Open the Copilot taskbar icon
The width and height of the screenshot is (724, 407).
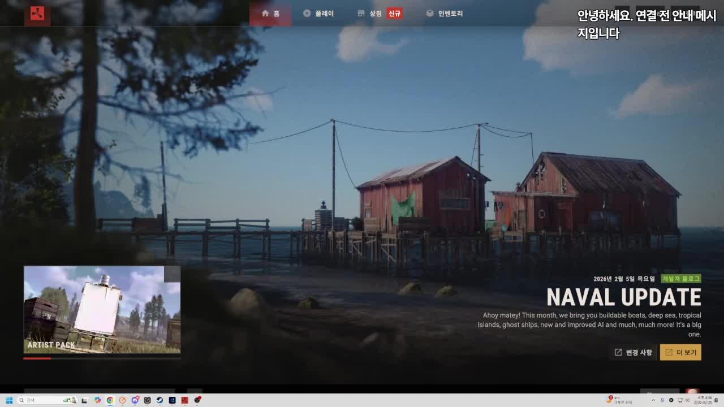pyautogui.click(x=97, y=400)
